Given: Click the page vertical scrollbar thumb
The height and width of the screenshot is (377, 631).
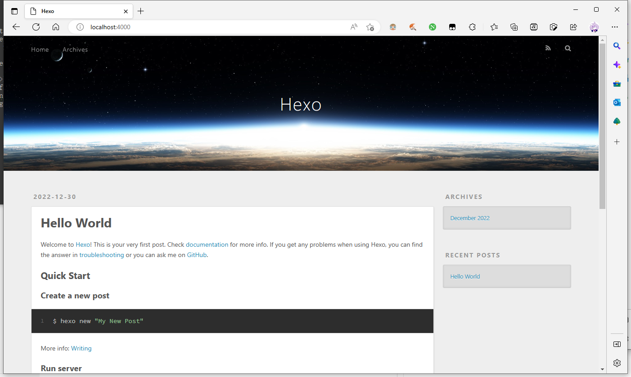Looking at the screenshot, I should point(602,126).
